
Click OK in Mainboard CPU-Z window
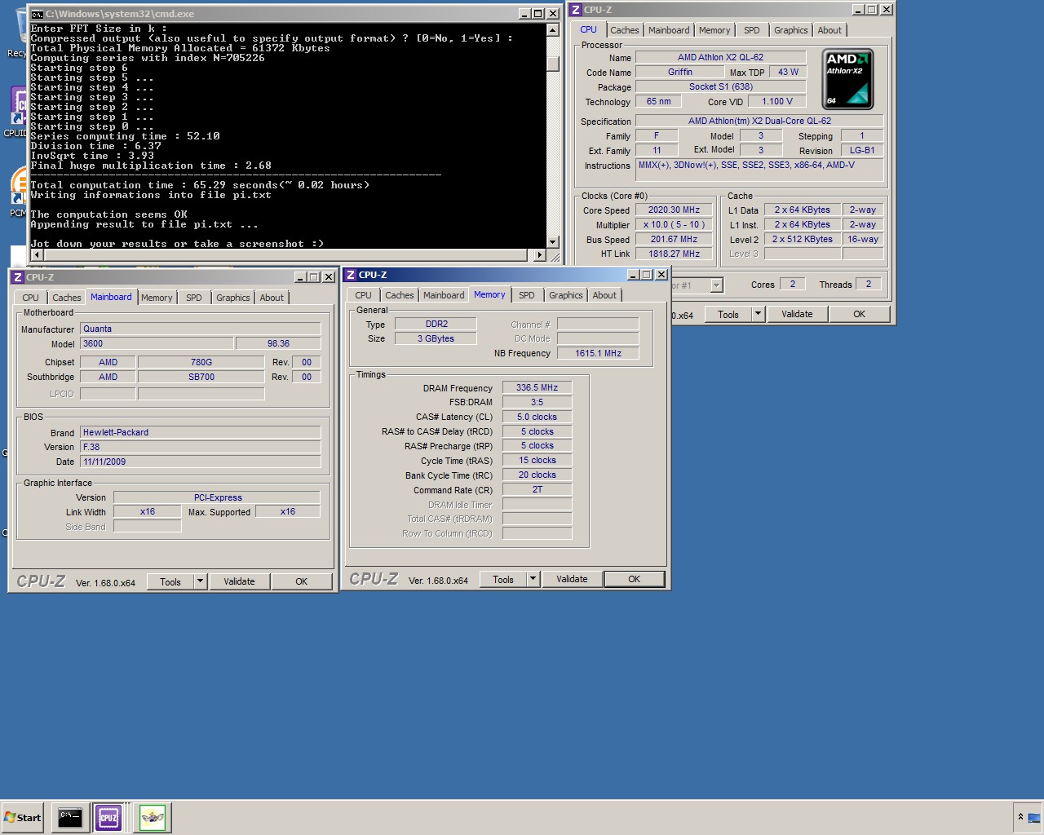click(x=302, y=581)
